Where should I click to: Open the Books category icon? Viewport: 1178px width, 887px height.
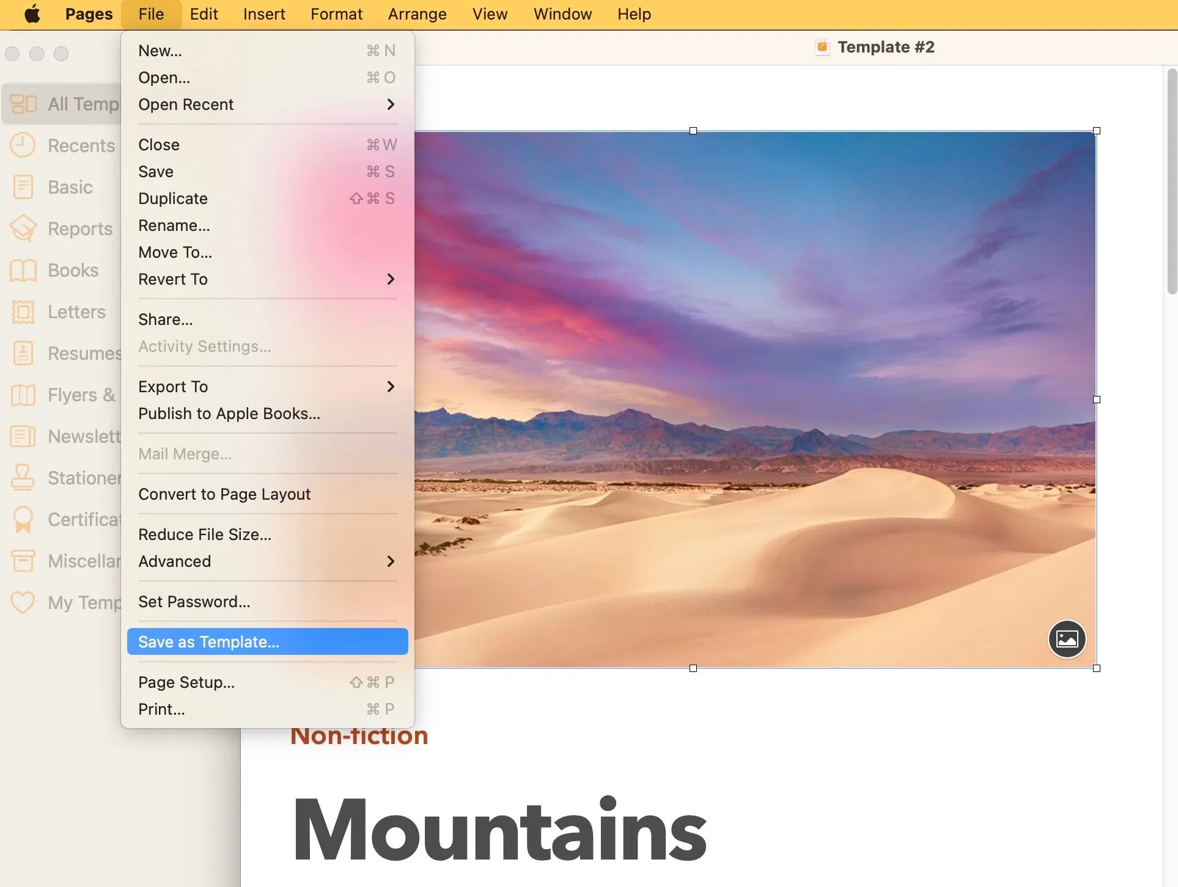pos(23,270)
